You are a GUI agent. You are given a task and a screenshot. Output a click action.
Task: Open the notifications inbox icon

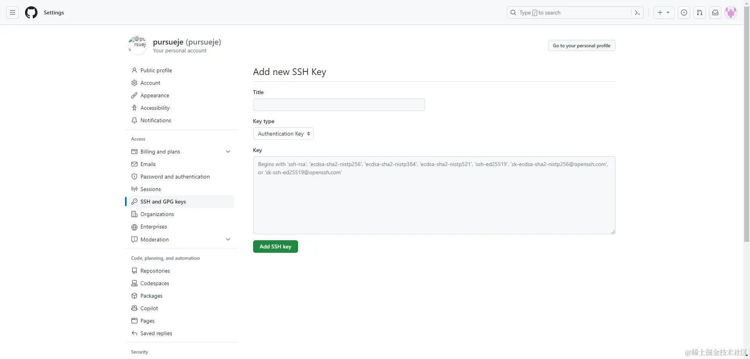715,13
